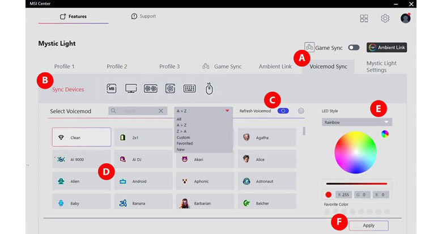Open the Ambient Link tab
This screenshot has height=234, width=442.
(x=275, y=66)
